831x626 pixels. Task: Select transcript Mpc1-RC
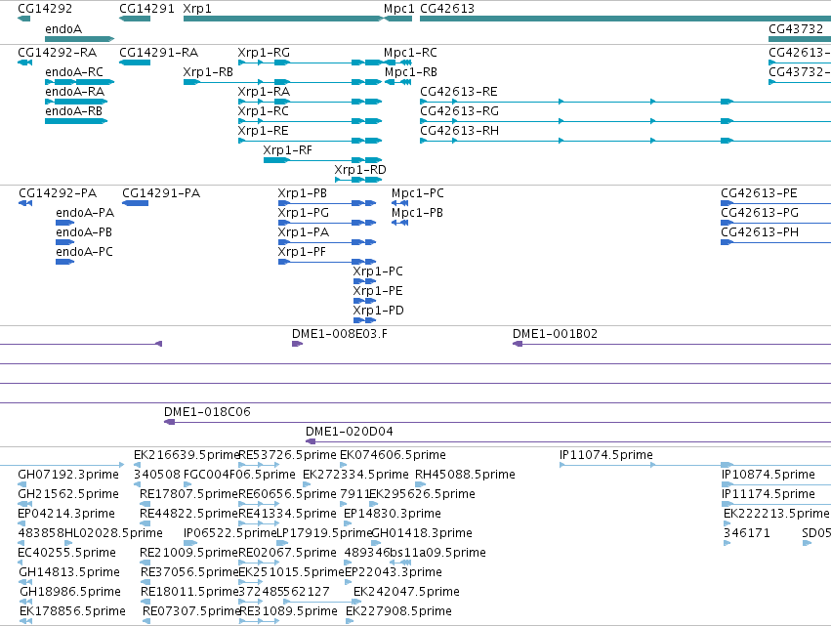(x=411, y=53)
